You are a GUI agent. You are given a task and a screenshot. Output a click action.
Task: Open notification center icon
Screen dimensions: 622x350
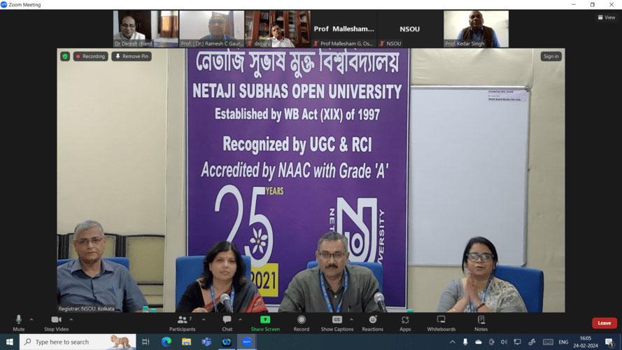pos(609,342)
